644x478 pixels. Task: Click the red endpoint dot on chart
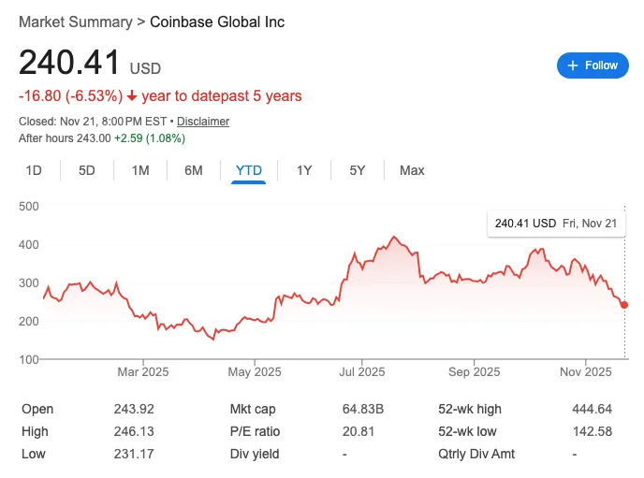pyautogui.click(x=624, y=305)
